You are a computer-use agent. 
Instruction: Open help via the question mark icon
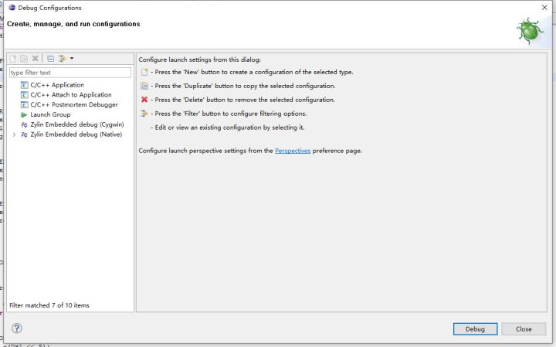[x=17, y=328]
